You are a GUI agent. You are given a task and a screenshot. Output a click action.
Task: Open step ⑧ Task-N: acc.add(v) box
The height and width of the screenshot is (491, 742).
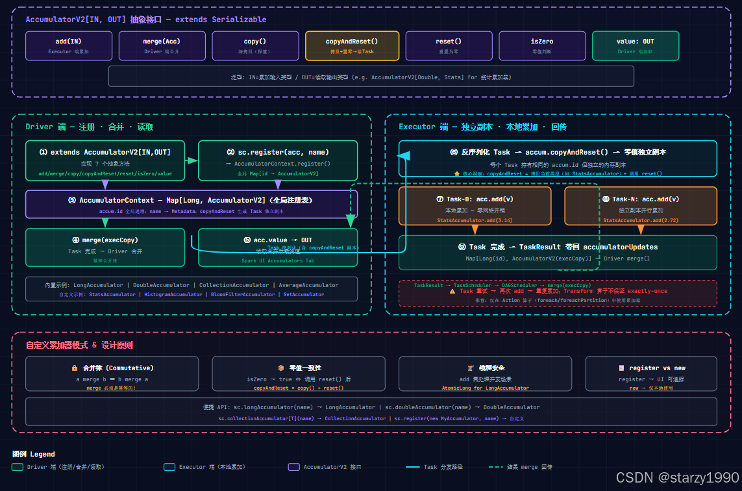tap(641, 206)
